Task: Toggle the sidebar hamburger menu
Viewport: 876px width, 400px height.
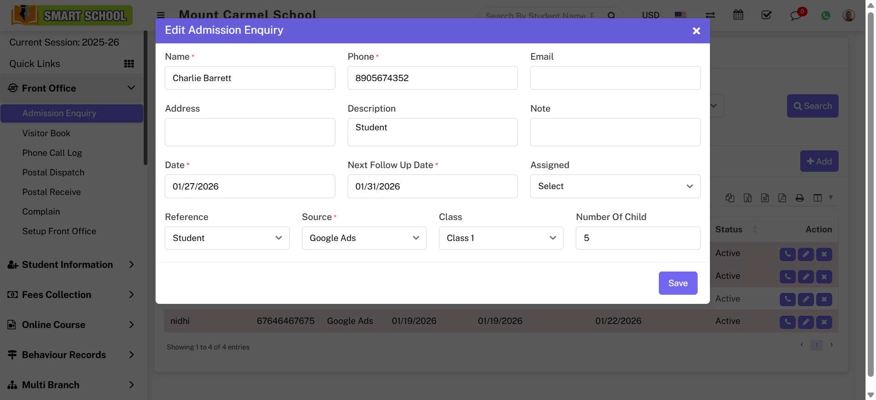Action: coord(161,15)
